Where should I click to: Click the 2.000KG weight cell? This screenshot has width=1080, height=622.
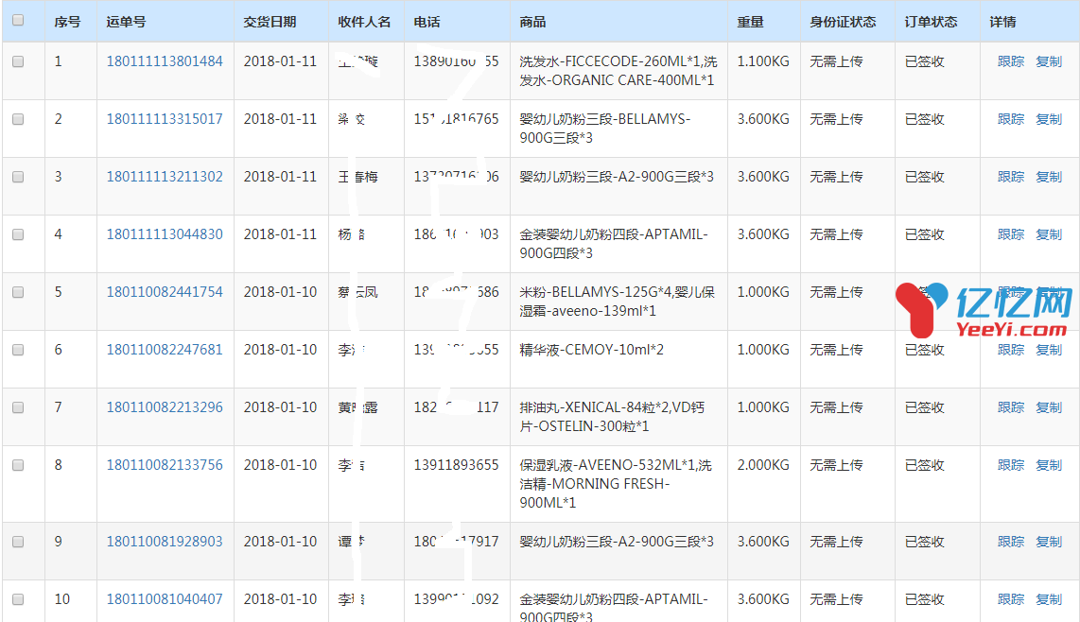click(x=763, y=465)
